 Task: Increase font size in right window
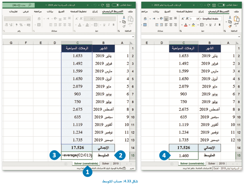tap(187, 19)
